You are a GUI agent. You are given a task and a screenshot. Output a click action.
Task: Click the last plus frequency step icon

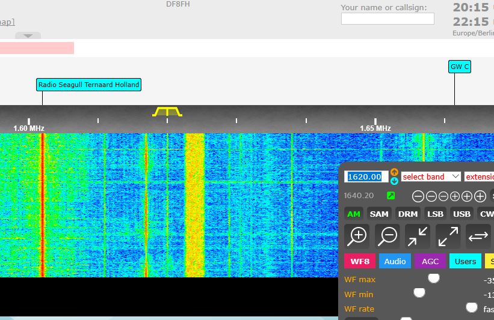click(x=480, y=196)
